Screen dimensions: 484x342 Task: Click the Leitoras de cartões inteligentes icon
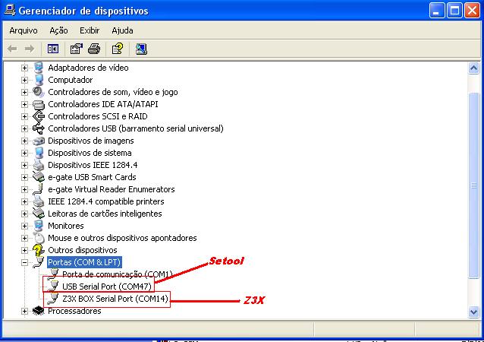(39, 214)
